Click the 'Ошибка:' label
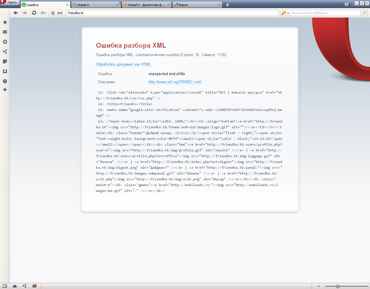Viewport: 370px width, 289px height. (x=105, y=74)
